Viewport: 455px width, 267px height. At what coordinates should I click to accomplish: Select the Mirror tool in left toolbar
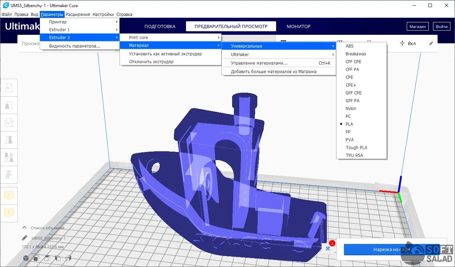9,140
